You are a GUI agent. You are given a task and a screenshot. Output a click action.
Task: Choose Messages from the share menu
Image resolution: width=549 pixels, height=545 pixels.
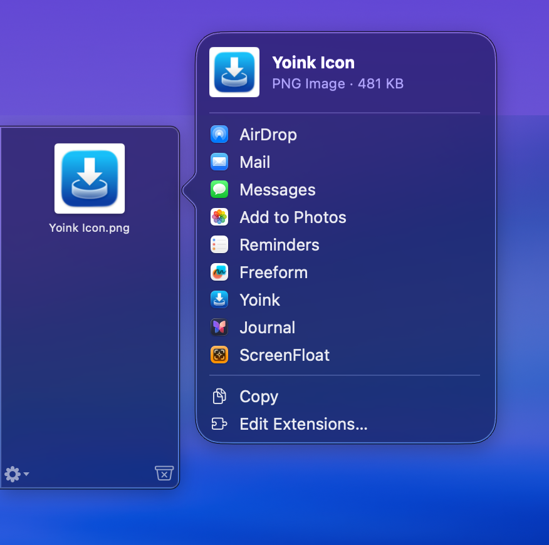click(x=277, y=190)
